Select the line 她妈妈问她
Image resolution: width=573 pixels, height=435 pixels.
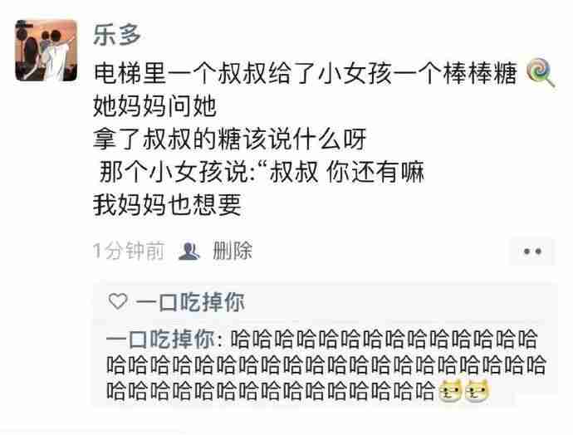(x=155, y=106)
